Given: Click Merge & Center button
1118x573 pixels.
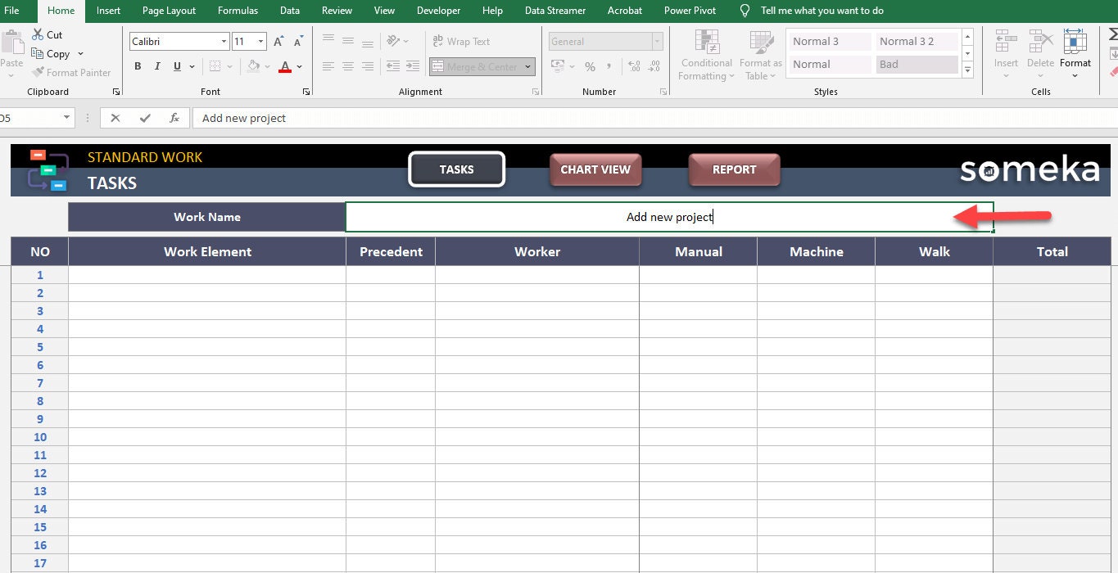Looking at the screenshot, I should coord(476,67).
